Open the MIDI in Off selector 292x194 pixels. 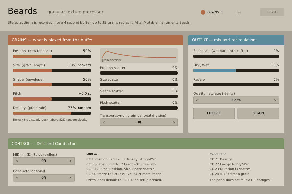point(44,161)
